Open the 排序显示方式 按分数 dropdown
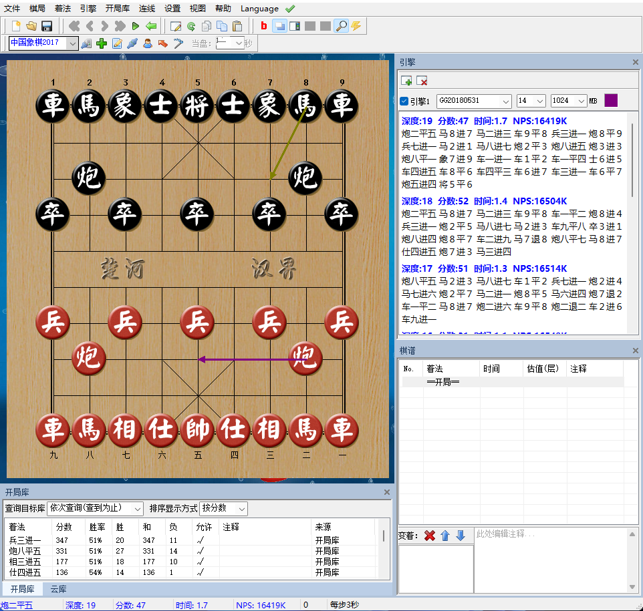Viewport: 643px width, 611px height. tap(223, 509)
